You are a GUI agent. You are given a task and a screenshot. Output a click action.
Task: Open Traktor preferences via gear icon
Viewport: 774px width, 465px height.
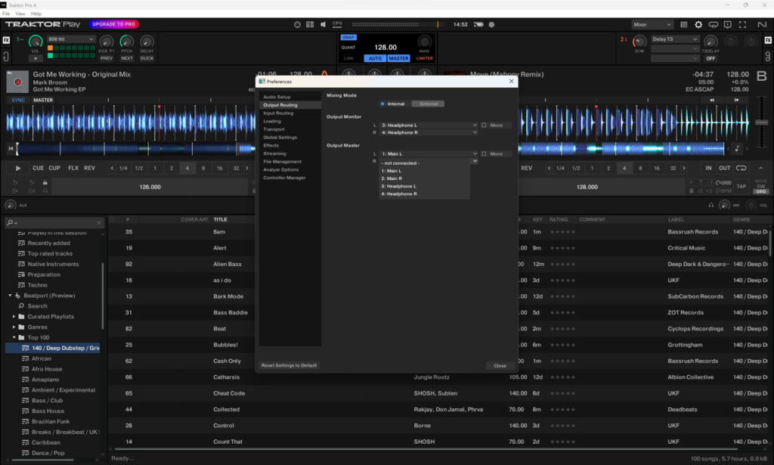tap(698, 25)
